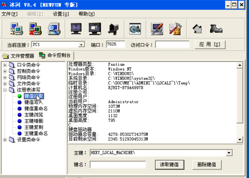Click the 注册表读写 tree label
Viewport: 249px width, 178px height.
pos(29,90)
